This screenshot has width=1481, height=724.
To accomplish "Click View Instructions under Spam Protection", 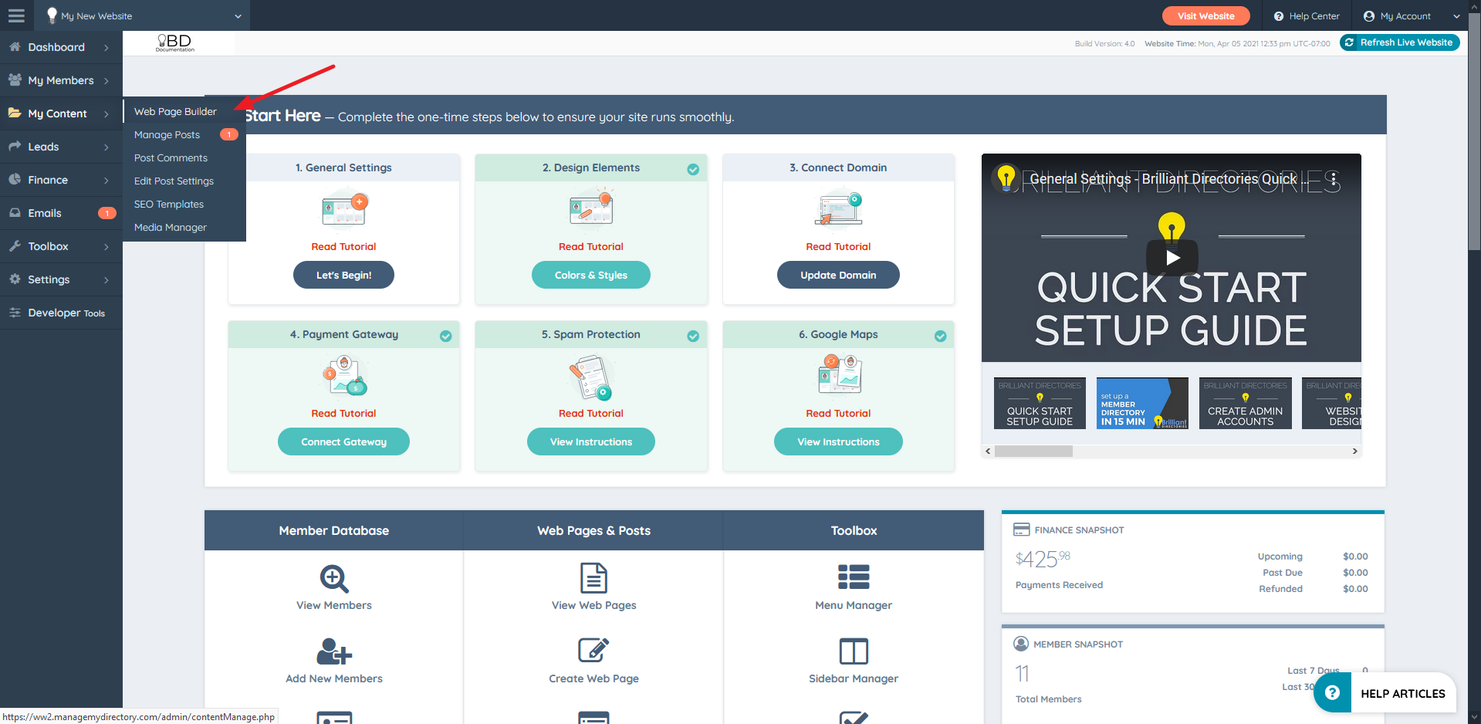I will [x=591, y=442].
